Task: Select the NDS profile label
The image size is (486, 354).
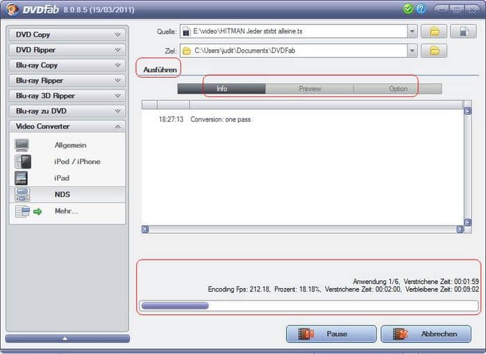Action: click(62, 194)
